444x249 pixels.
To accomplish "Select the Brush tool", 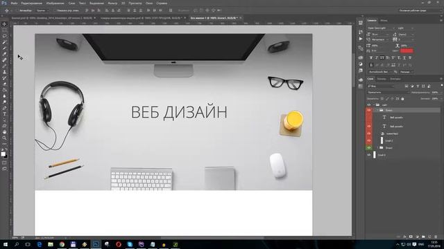I will click(4, 66).
